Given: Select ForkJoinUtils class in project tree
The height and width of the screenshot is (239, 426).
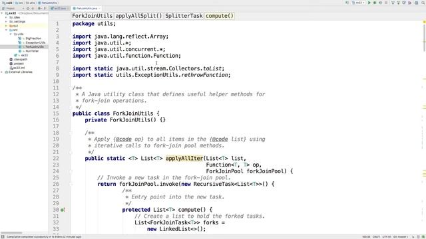Looking at the screenshot, I should tap(34, 47).
